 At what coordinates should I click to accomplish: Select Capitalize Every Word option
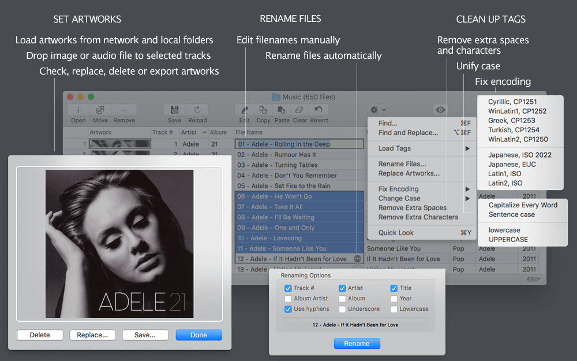point(523,205)
